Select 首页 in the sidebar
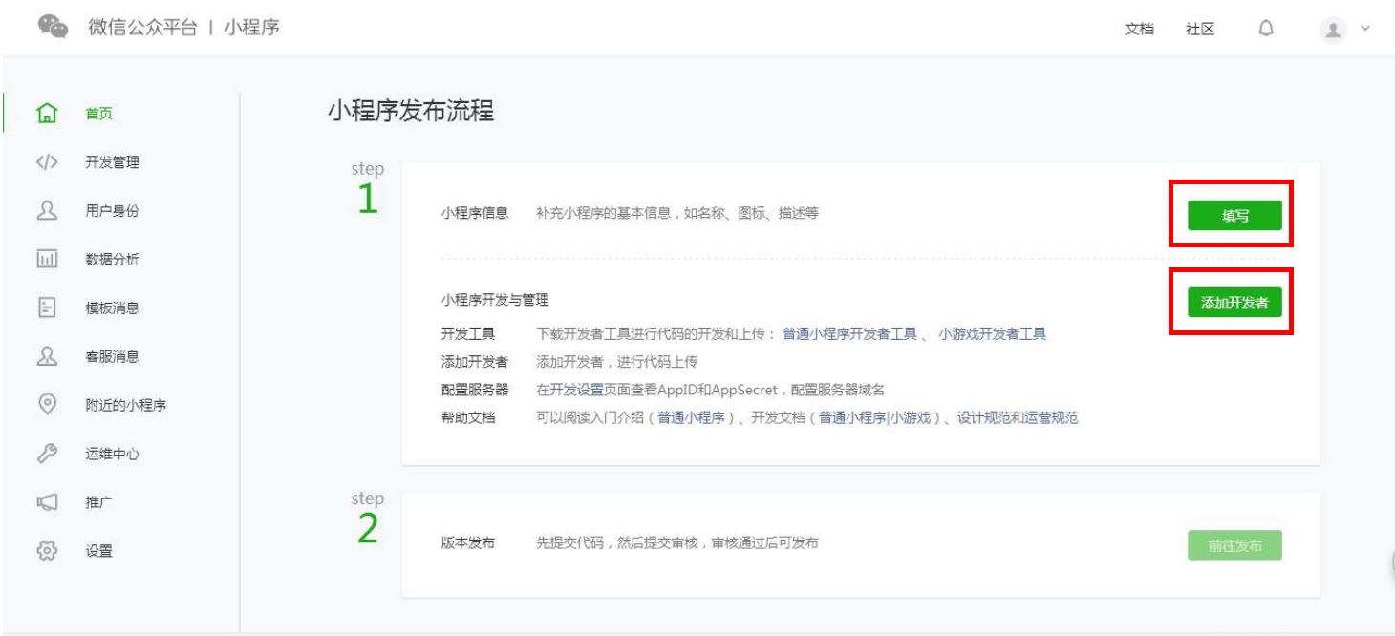The image size is (1395, 636). pyautogui.click(x=98, y=114)
